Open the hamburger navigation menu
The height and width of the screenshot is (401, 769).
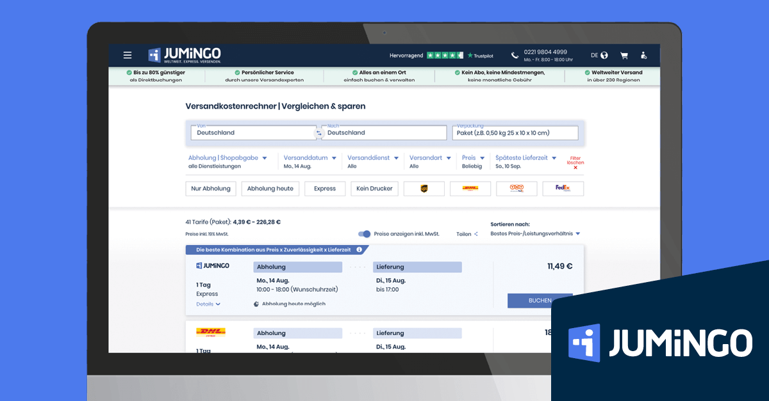click(x=128, y=55)
